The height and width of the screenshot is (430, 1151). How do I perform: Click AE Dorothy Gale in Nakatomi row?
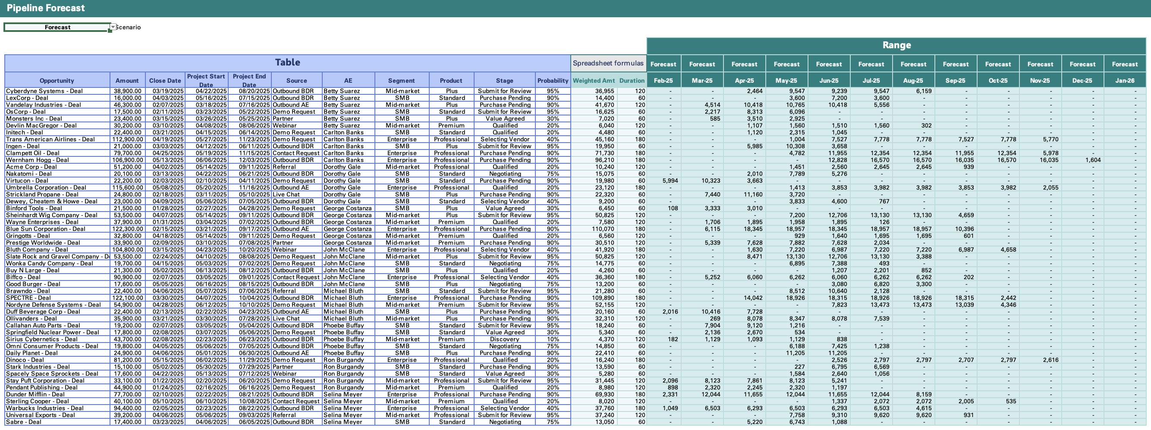tap(348, 174)
